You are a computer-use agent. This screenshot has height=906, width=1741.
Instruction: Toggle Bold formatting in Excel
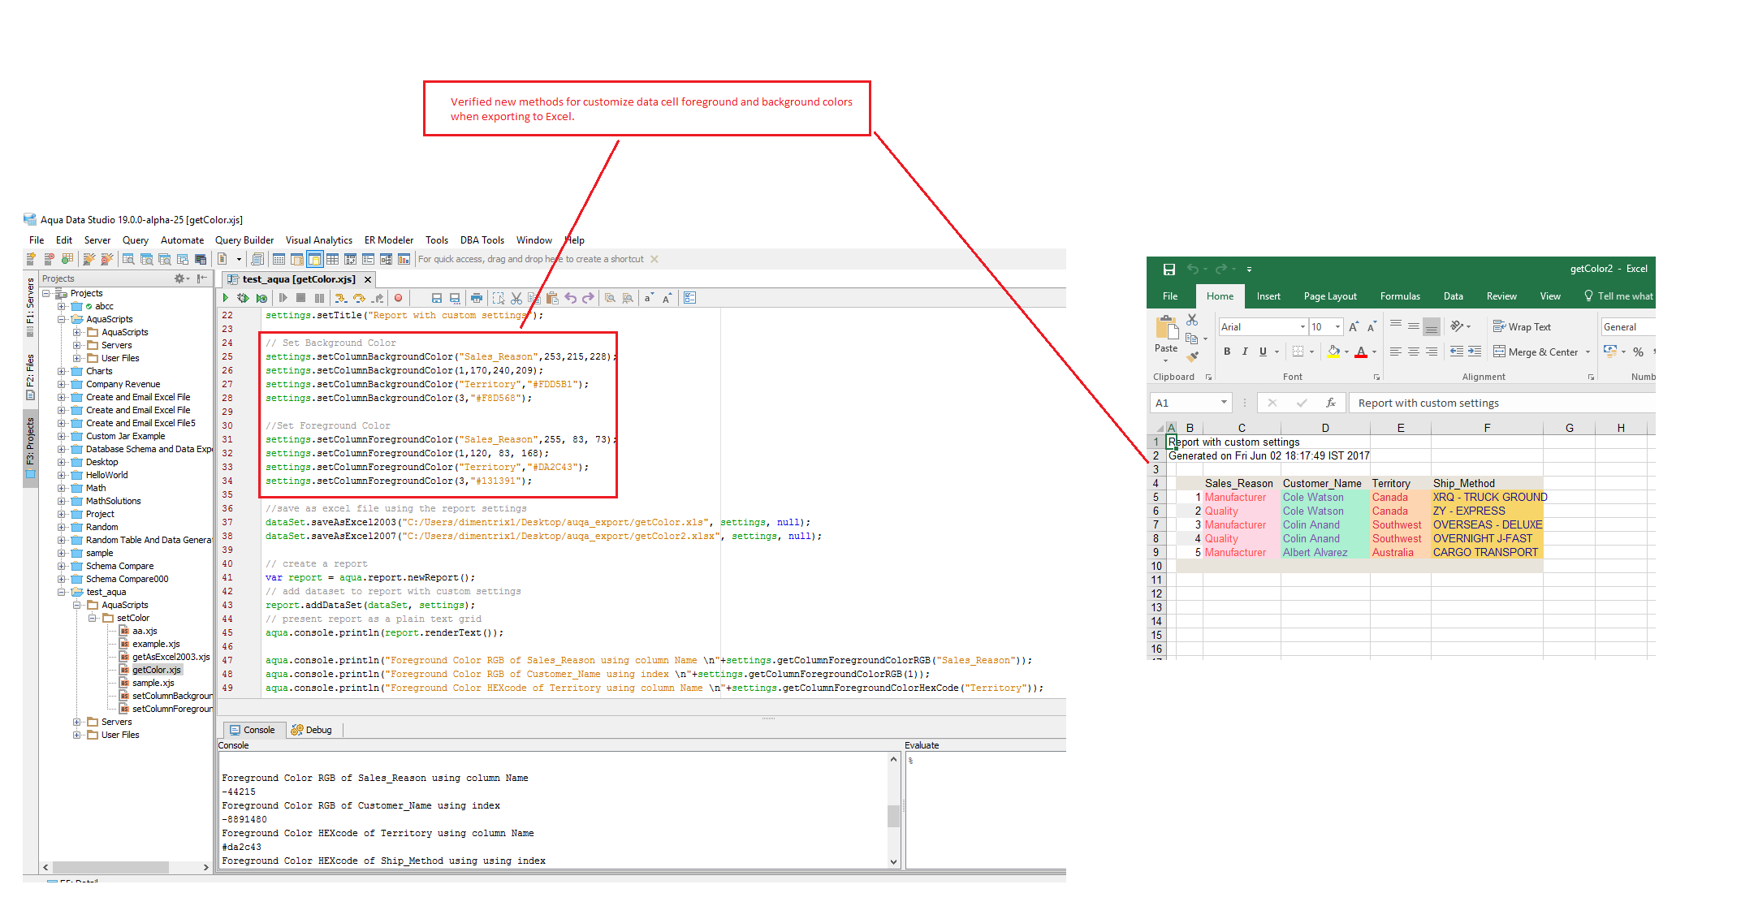pyautogui.click(x=1227, y=352)
